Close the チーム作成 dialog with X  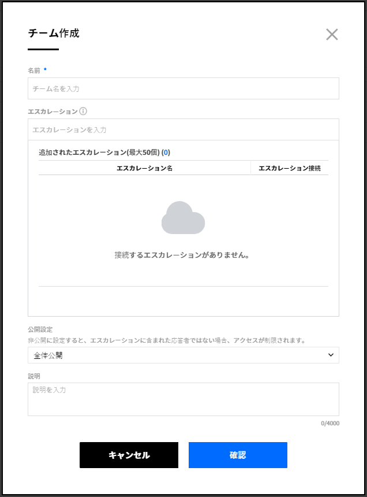[332, 34]
